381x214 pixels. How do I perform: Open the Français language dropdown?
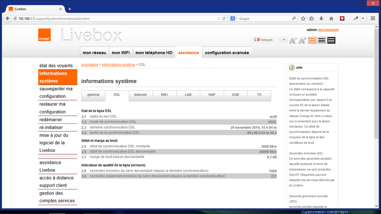pyautogui.click(x=270, y=40)
